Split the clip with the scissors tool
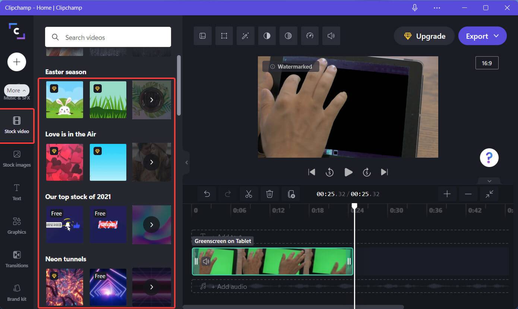The width and height of the screenshot is (518, 309). point(249,194)
